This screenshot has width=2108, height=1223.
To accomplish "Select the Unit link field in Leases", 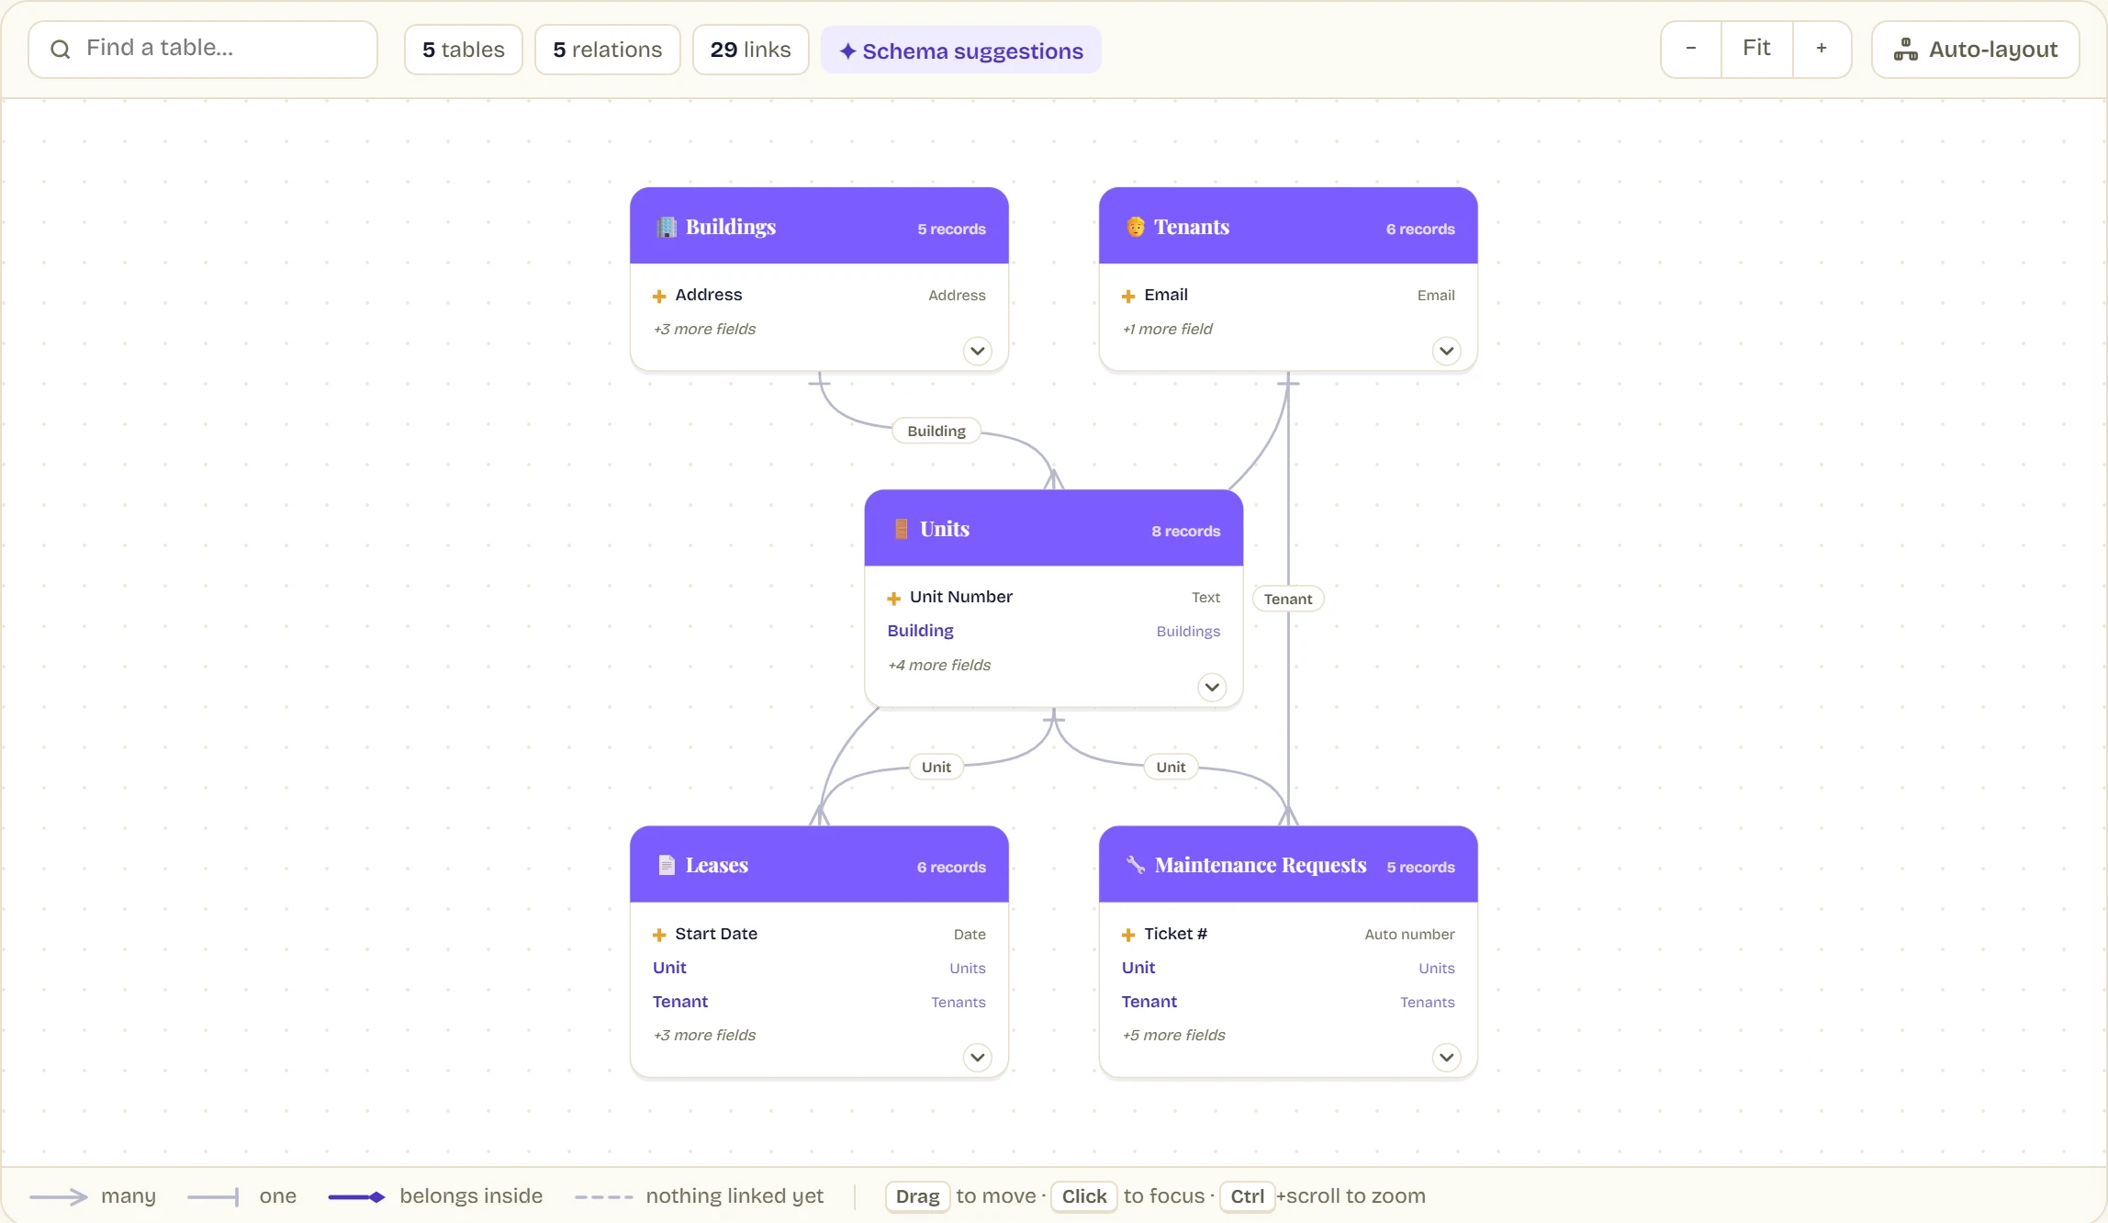I will point(819,968).
